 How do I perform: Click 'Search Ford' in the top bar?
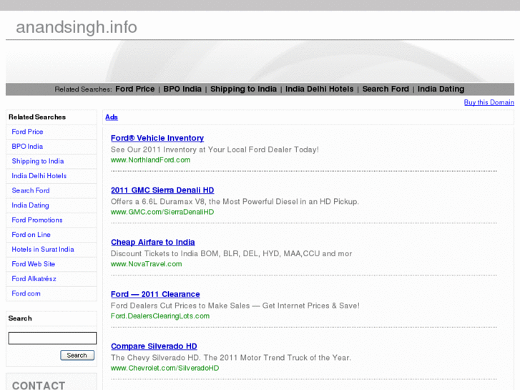coord(386,89)
